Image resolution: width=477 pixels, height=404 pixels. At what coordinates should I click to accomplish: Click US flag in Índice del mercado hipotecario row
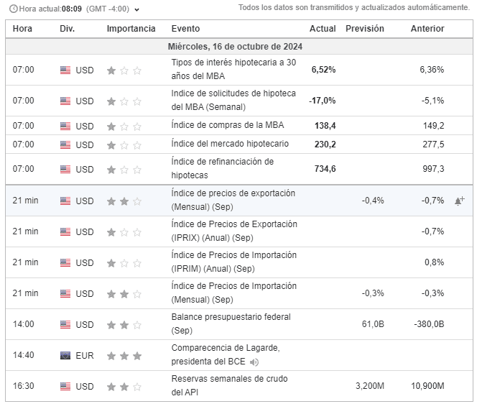(65, 144)
